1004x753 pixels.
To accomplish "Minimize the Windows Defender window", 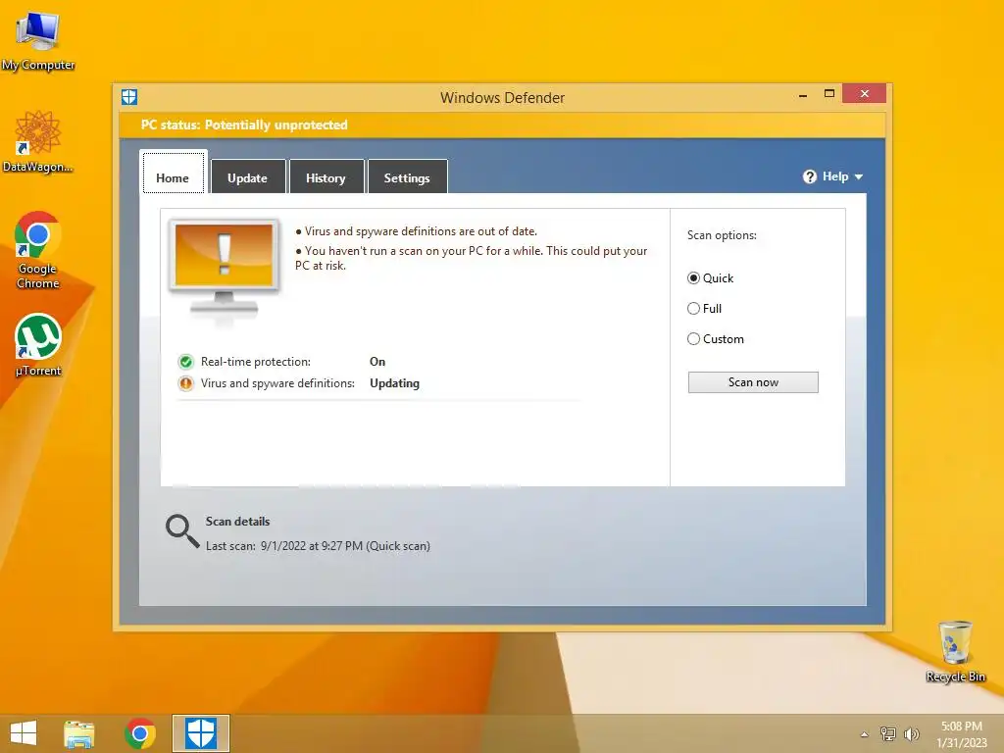I will click(803, 95).
